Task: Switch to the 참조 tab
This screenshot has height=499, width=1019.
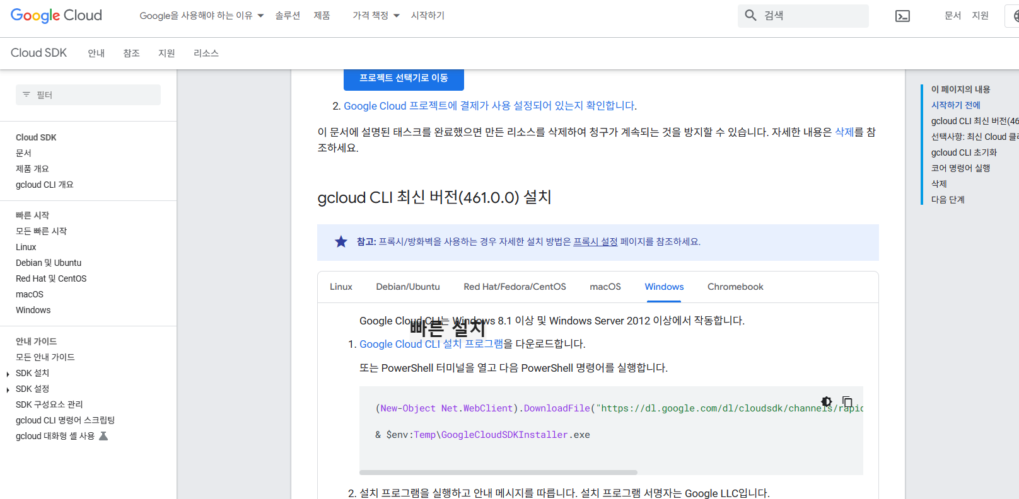Action: pyautogui.click(x=132, y=53)
